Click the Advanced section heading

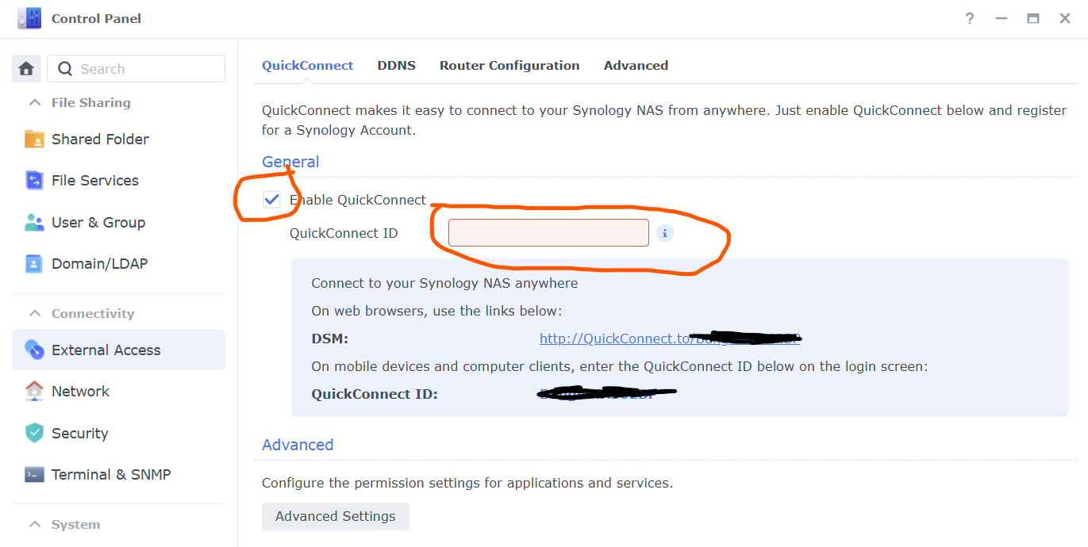[x=298, y=445]
